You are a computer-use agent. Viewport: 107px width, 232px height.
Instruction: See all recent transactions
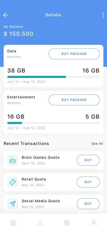(97, 144)
